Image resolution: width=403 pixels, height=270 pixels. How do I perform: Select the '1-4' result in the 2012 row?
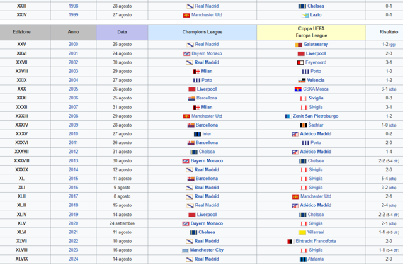(389, 152)
